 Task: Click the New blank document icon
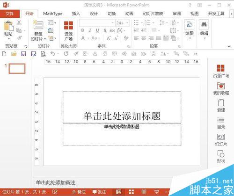click(x=4, y=54)
